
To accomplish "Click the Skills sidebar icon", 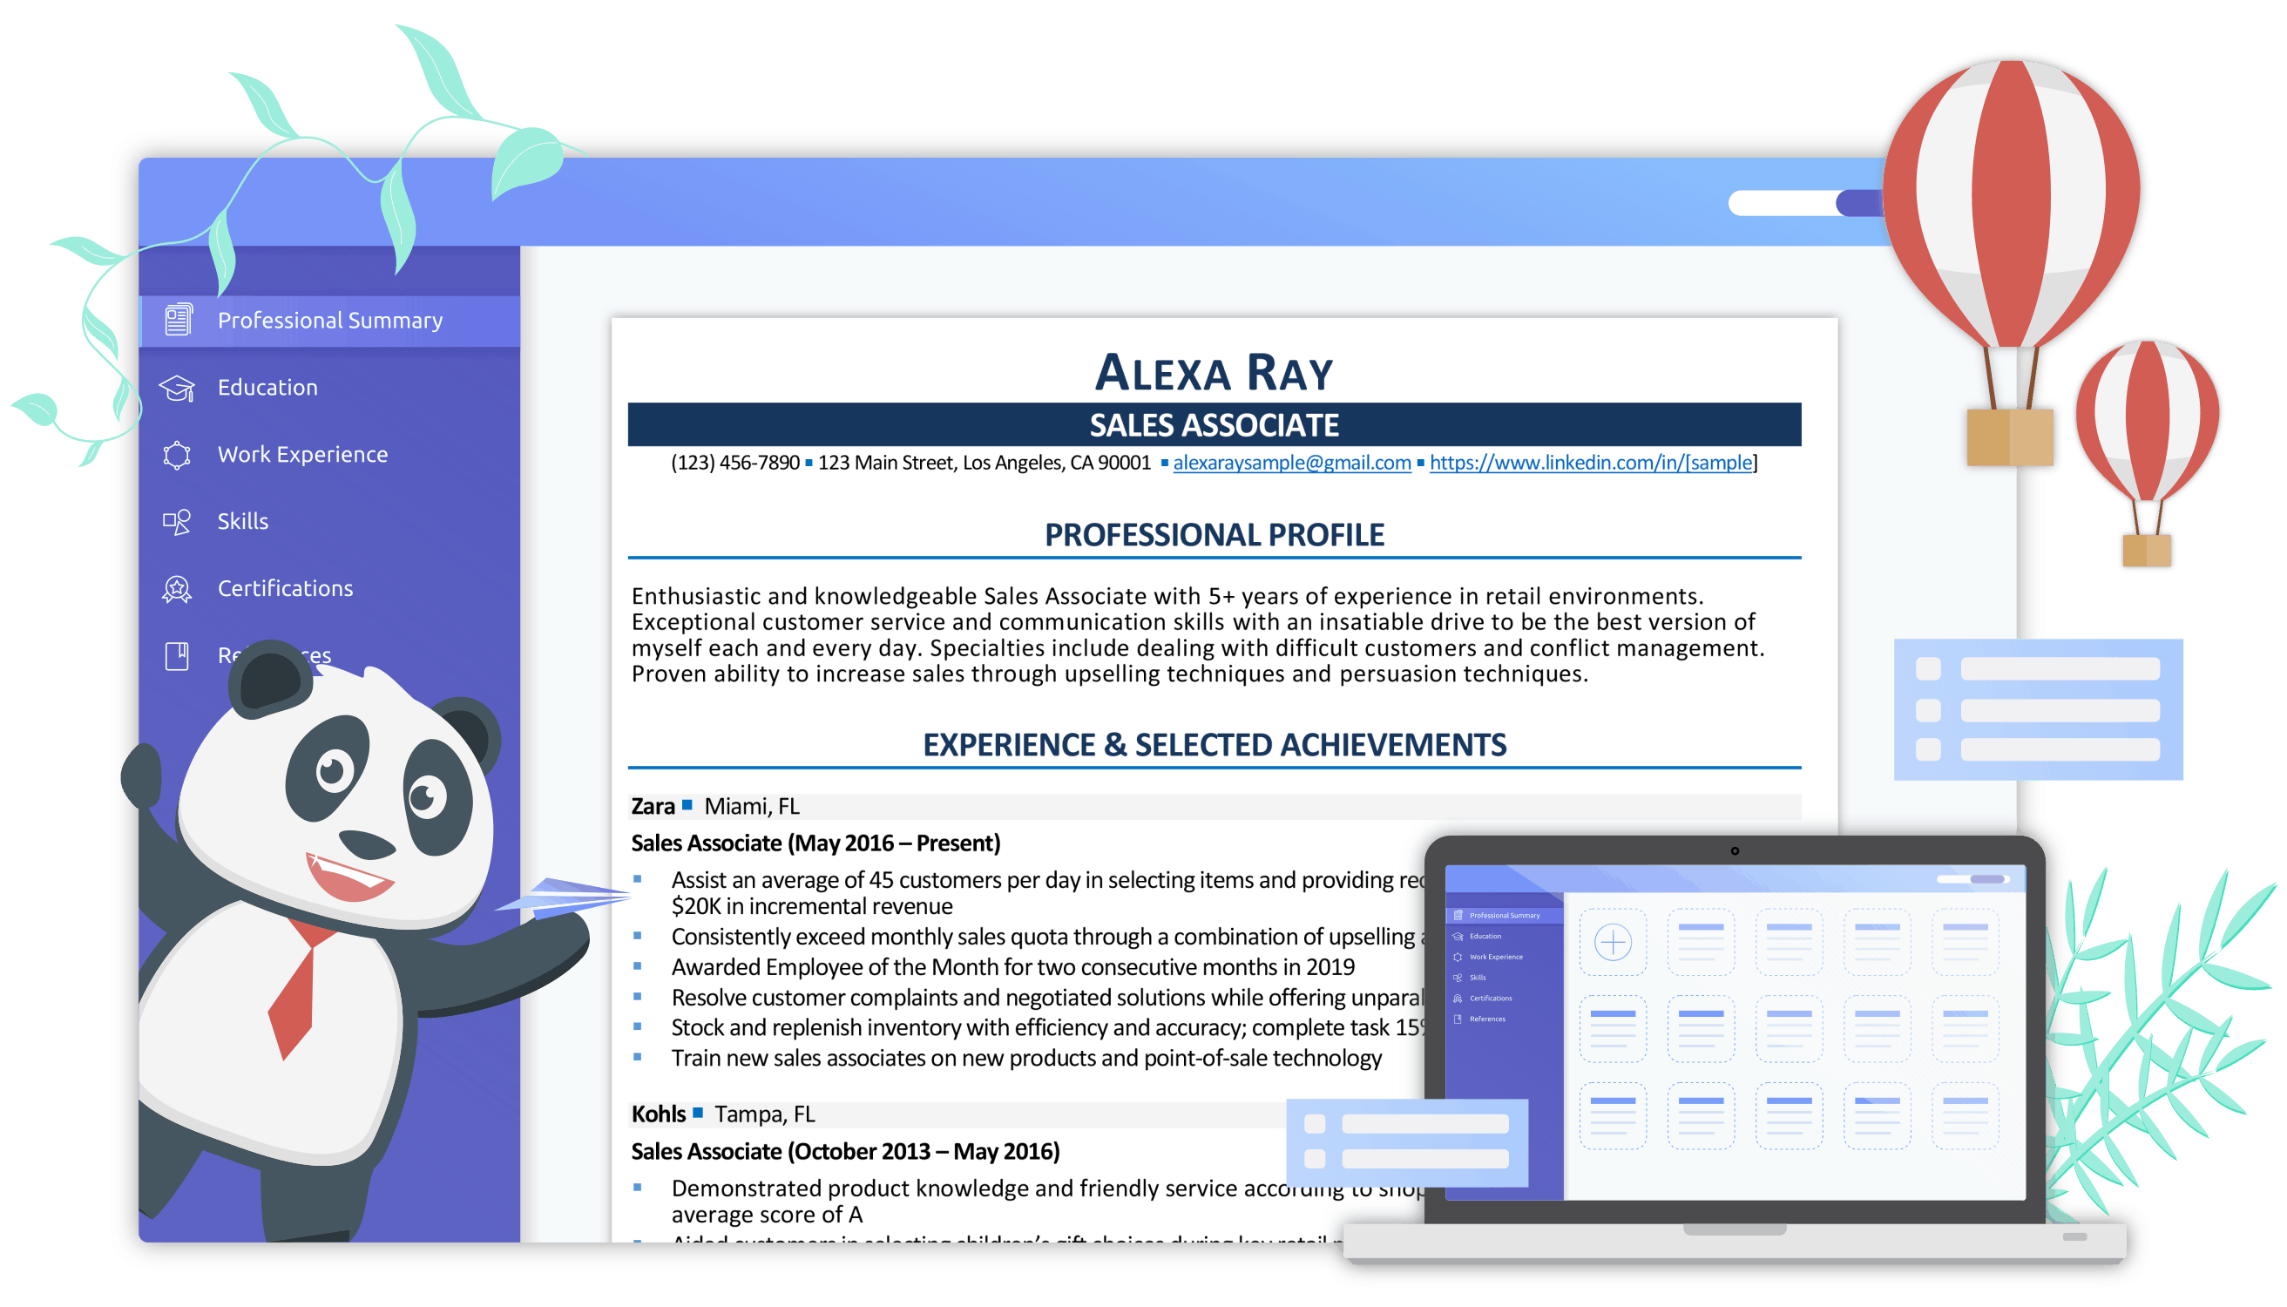I will (176, 520).
